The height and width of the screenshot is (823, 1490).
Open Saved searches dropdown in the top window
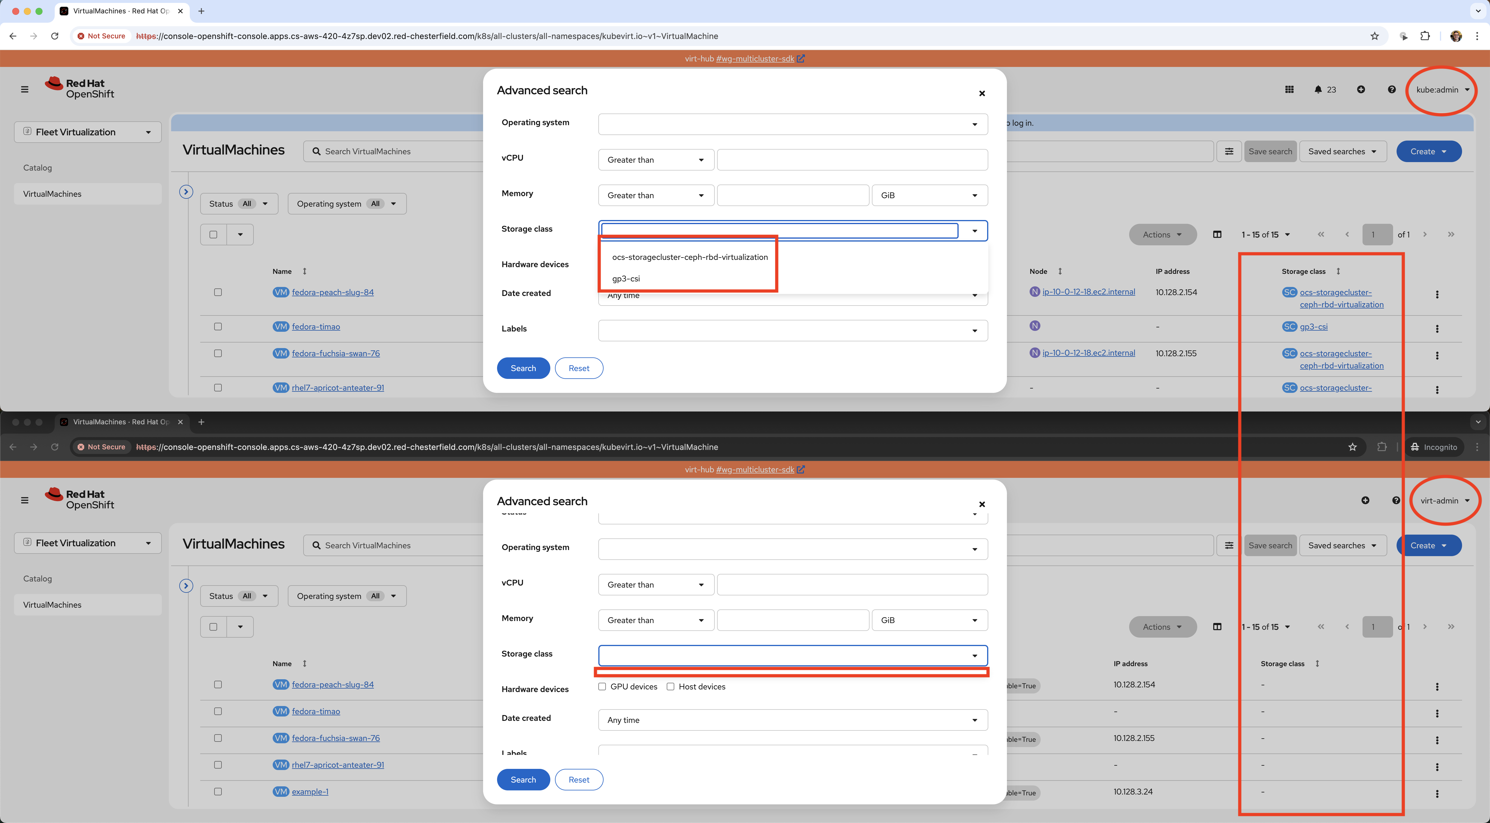(x=1342, y=152)
